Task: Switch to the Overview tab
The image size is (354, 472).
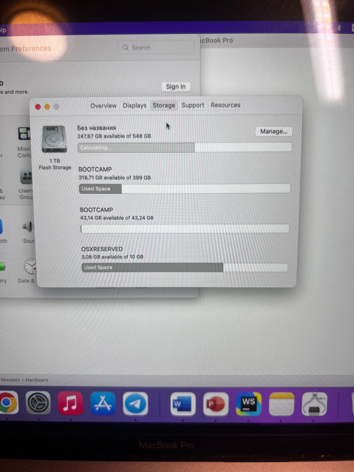Action: click(103, 106)
